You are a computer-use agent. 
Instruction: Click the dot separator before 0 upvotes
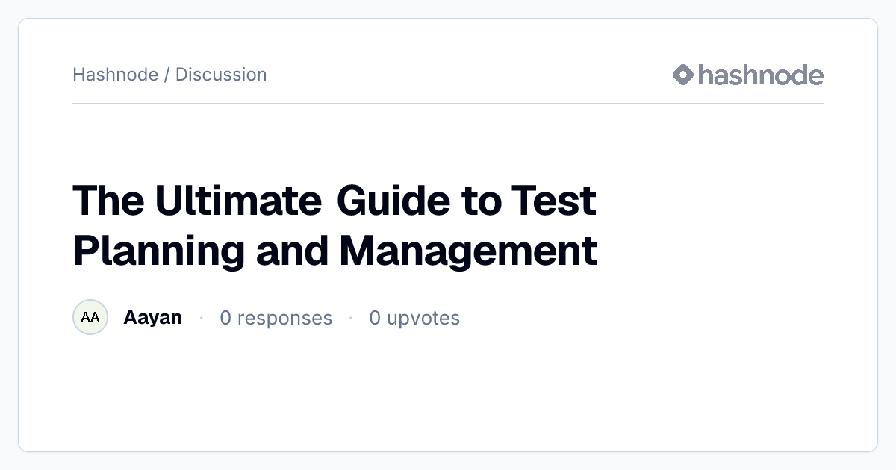point(350,318)
